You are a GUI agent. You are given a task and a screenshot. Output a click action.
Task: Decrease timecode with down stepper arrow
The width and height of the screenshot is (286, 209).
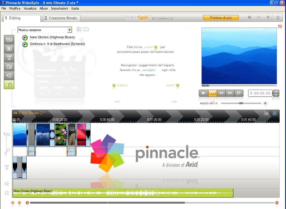tap(276, 95)
